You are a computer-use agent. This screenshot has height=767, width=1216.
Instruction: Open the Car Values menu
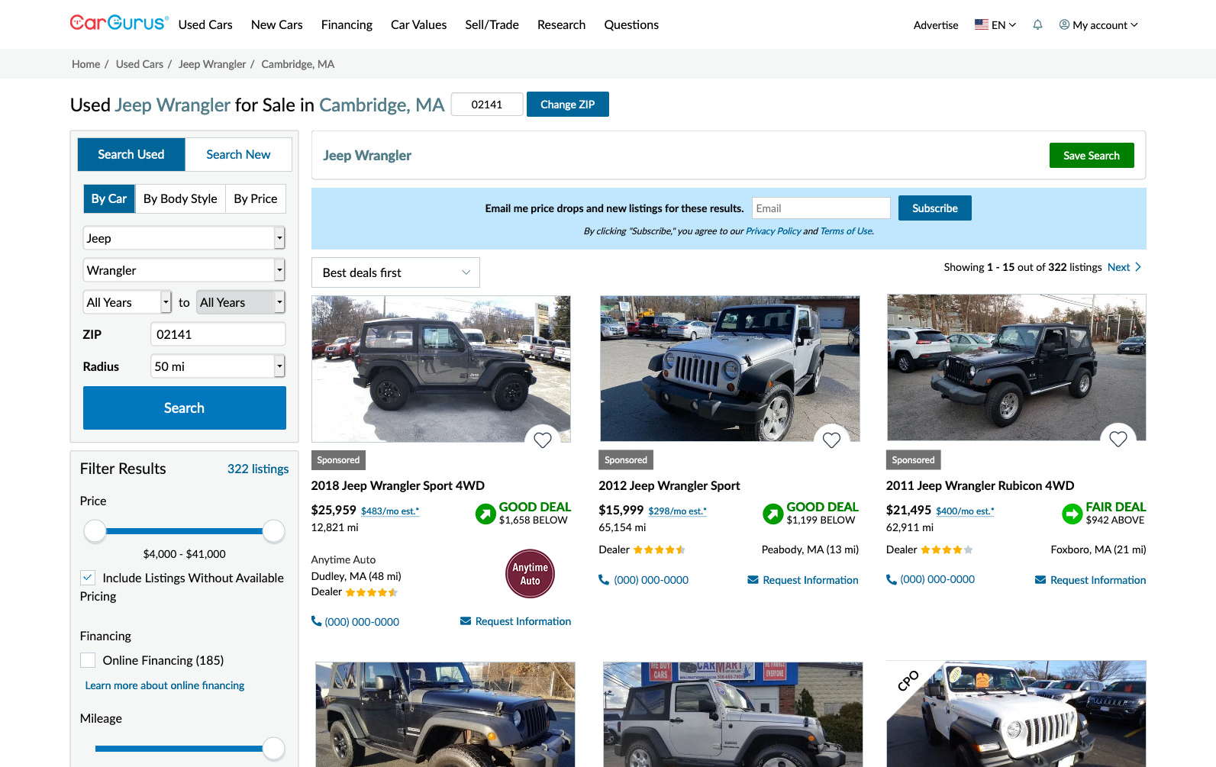click(418, 24)
